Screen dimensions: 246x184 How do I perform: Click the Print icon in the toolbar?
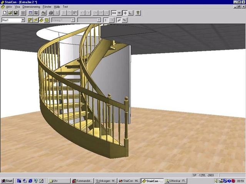click(51, 13)
